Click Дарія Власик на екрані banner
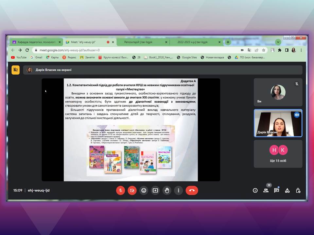This screenshot has height=235, width=314. coord(163,70)
